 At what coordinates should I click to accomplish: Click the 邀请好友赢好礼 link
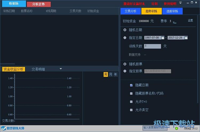[134, 4]
